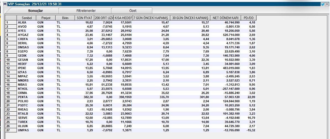Select the UMPAS symbol cell
Viewport: 330px width, 139px height.
tap(26, 130)
